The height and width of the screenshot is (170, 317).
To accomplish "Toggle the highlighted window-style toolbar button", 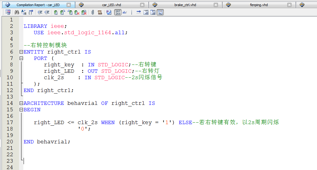I will coord(160,13).
